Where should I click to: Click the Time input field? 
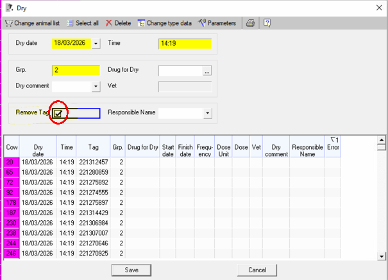click(185, 44)
